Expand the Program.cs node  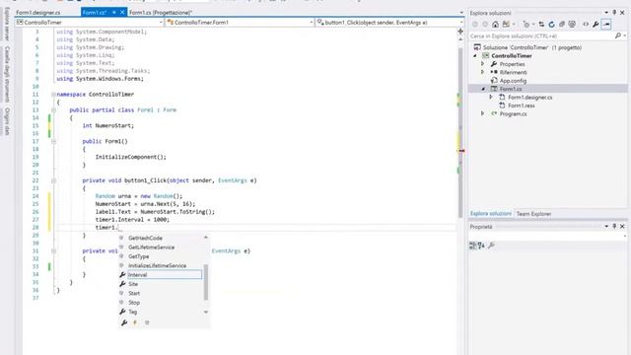click(x=482, y=113)
